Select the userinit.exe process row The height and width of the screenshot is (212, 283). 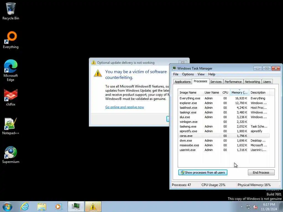pyautogui.click(x=224, y=150)
